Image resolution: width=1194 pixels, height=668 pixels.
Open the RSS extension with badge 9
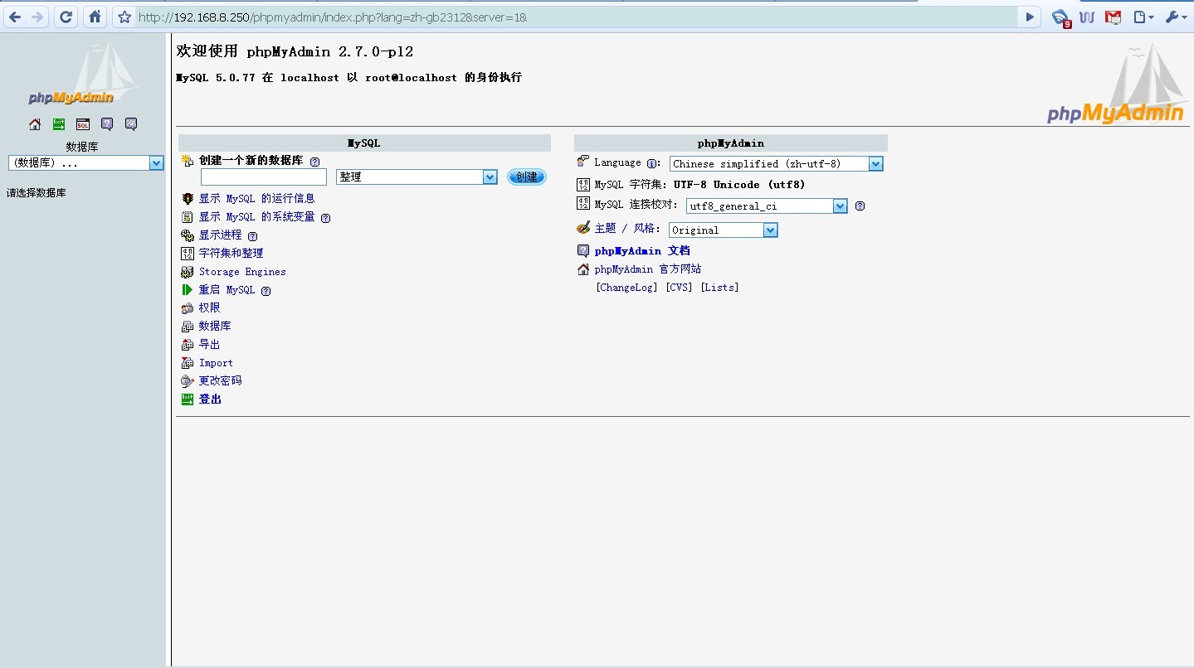(x=1060, y=17)
